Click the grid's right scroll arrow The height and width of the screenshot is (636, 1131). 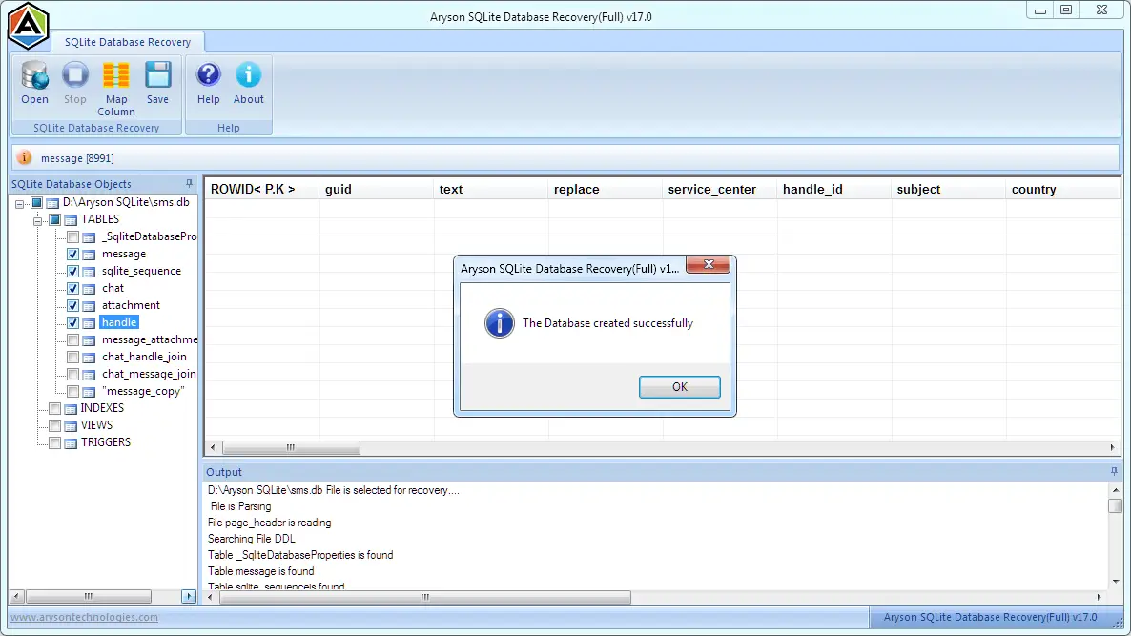1112,448
